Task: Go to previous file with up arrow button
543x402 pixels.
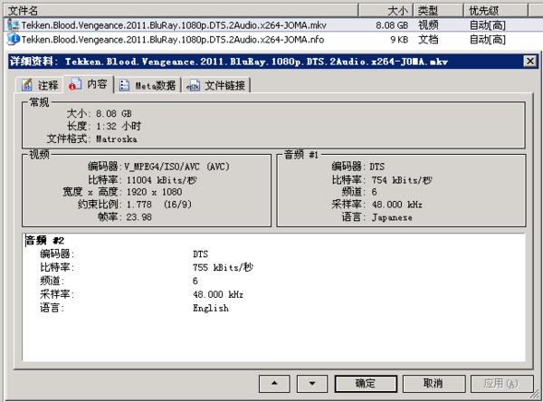Action: pos(274,384)
